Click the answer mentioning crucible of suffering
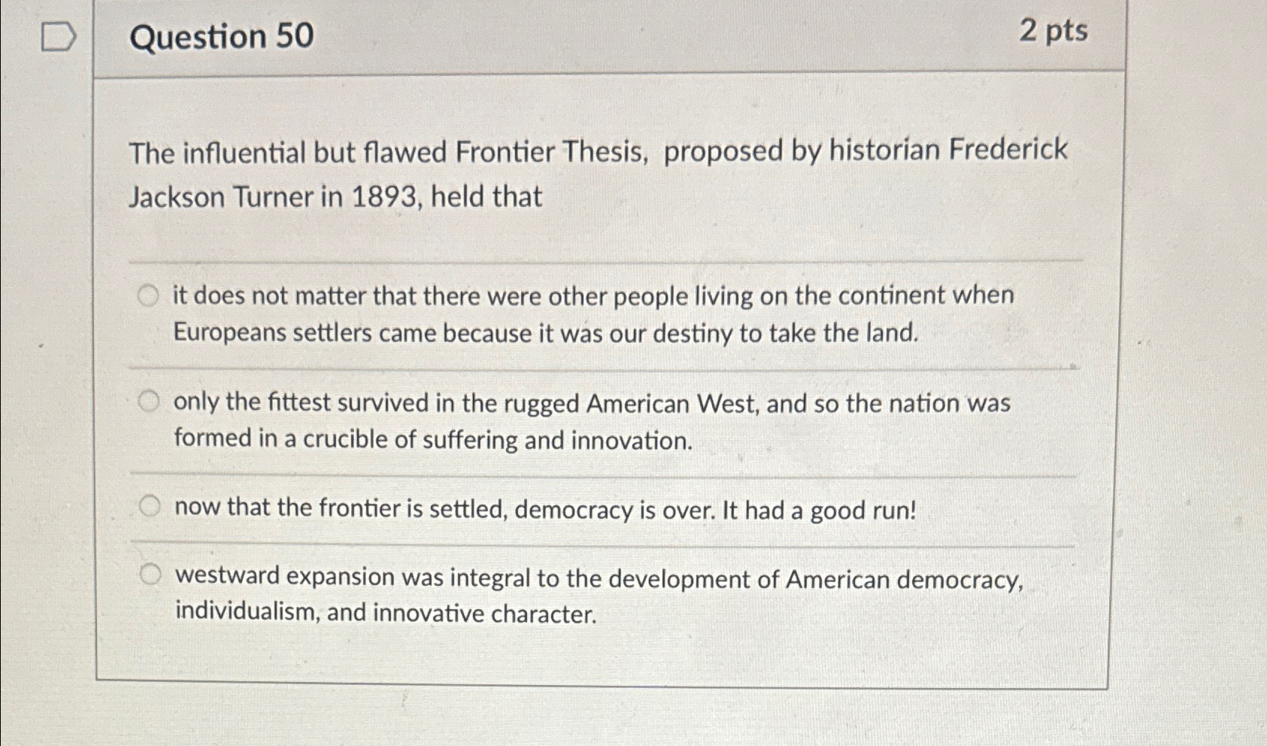The height and width of the screenshot is (746, 1267). pyautogui.click(x=592, y=420)
